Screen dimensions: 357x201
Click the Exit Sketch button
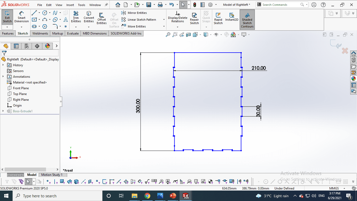pos(7,17)
